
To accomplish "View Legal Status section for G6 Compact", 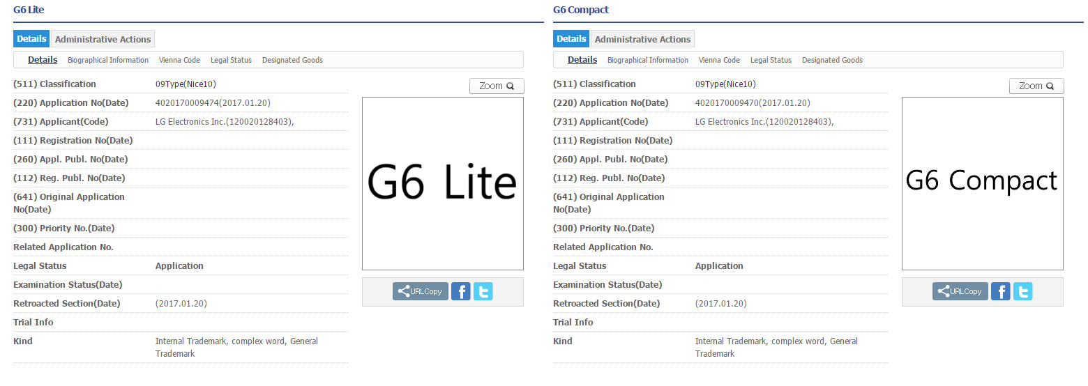I will pyautogui.click(x=771, y=60).
